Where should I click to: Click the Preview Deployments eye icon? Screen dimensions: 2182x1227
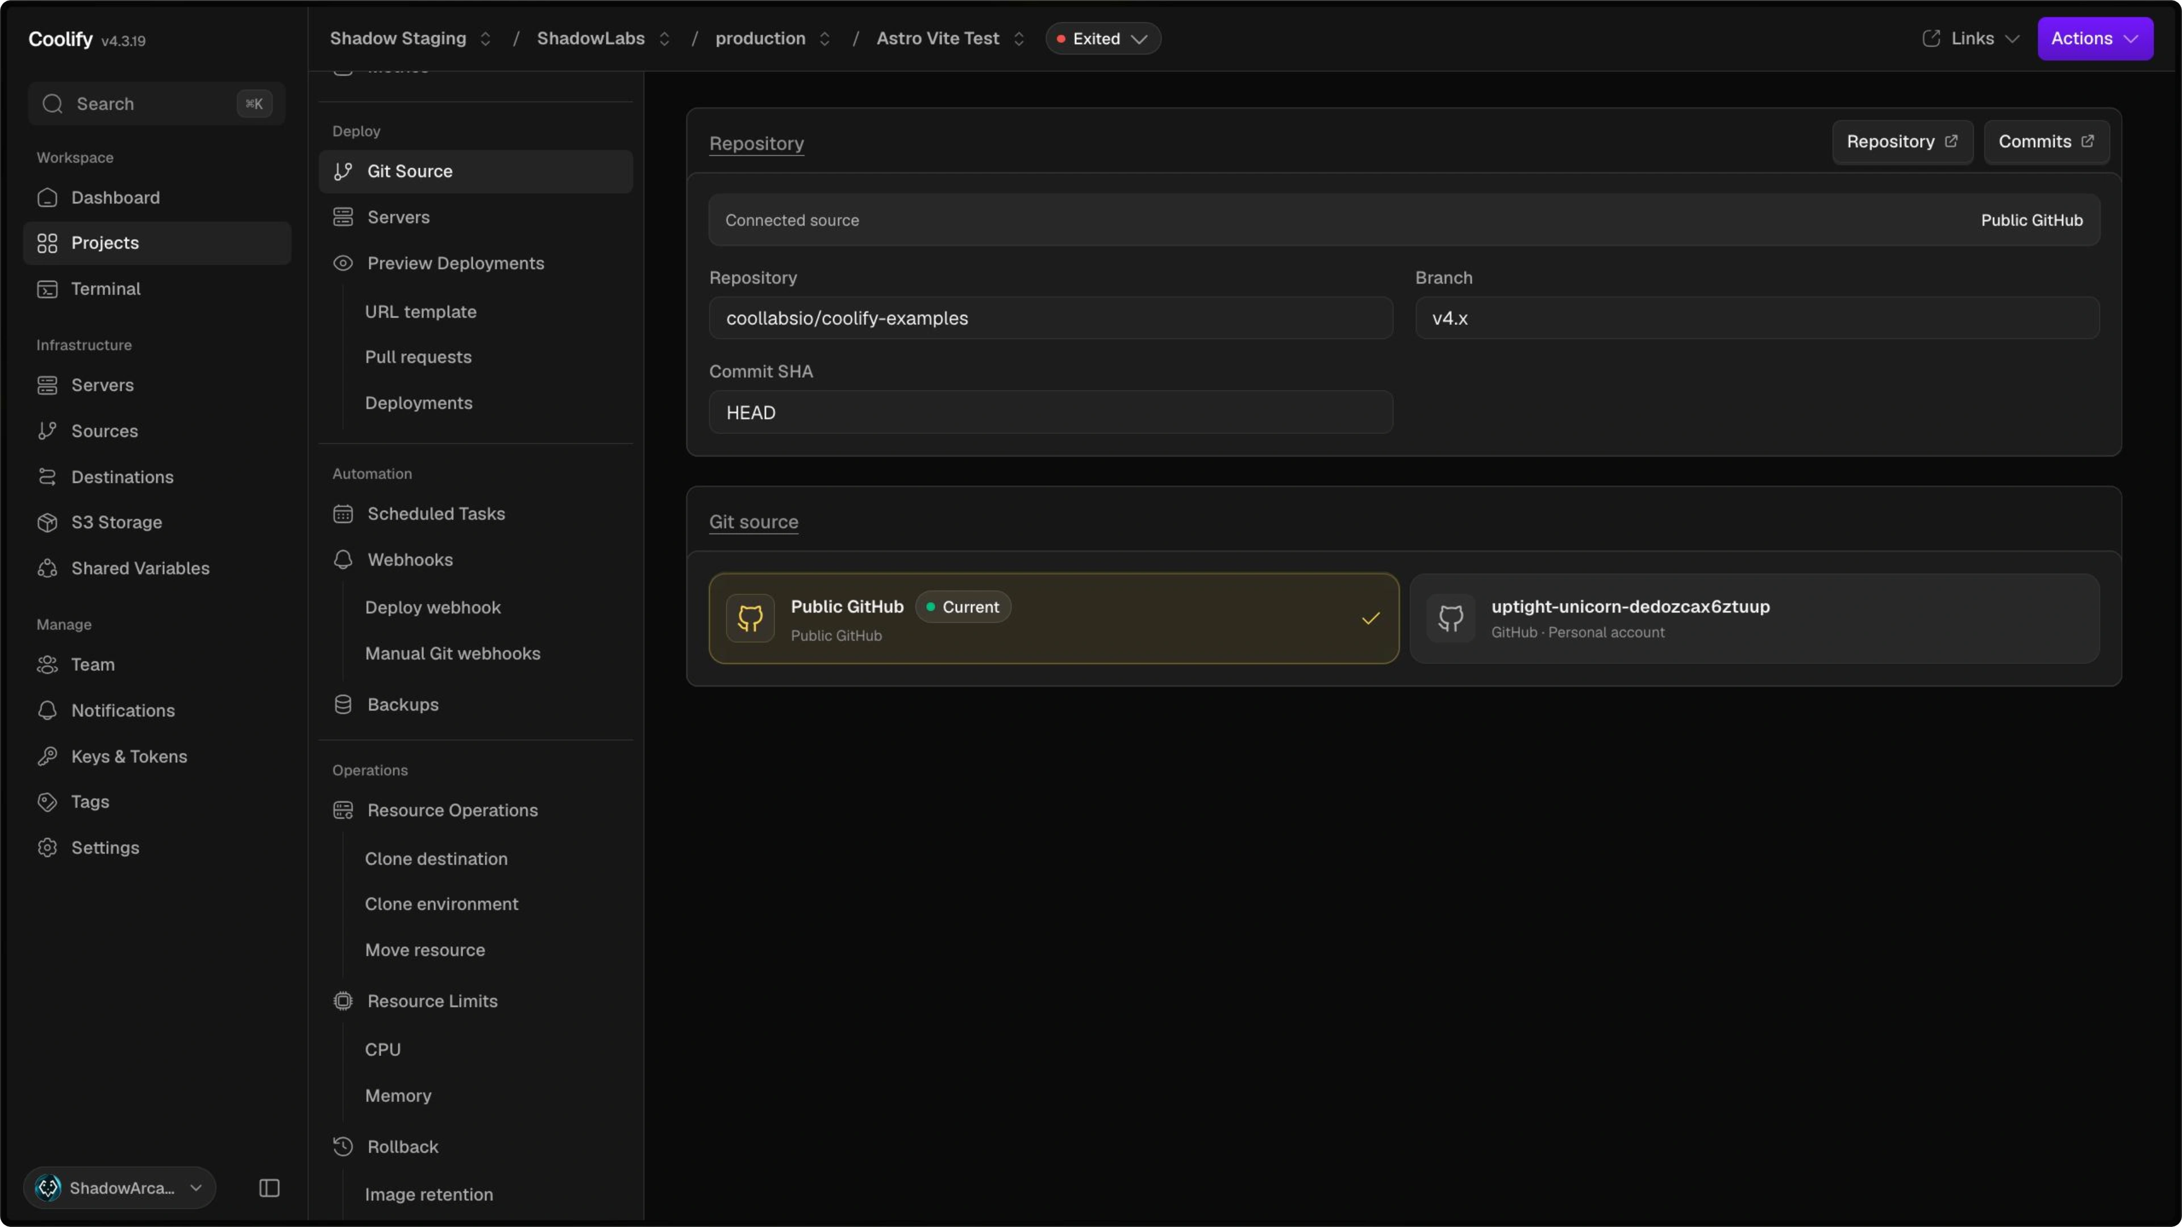(x=343, y=264)
